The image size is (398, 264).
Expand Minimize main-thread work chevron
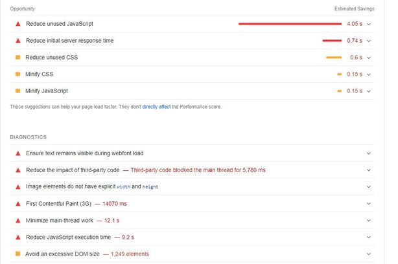(x=369, y=221)
